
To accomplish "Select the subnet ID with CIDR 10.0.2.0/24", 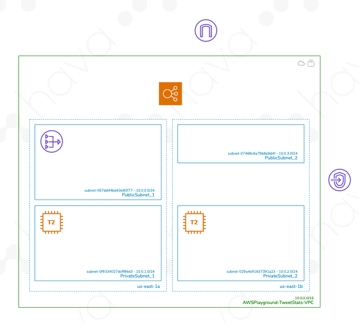I will coord(262,271).
